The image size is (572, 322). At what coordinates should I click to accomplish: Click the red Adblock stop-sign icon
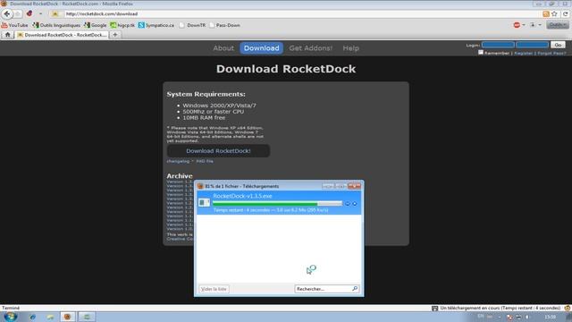click(517, 25)
